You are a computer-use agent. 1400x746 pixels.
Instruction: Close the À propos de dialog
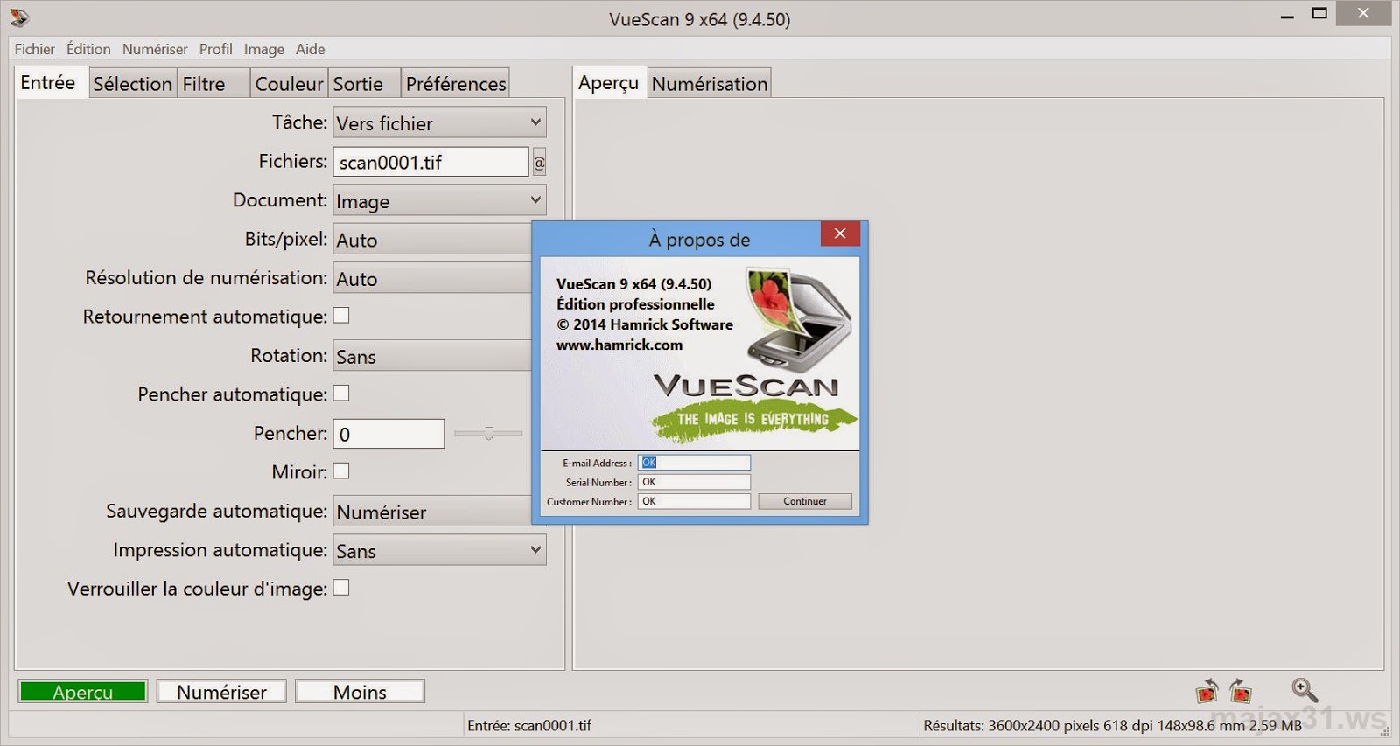click(840, 234)
